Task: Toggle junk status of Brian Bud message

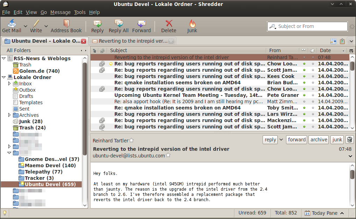Action: pos(313,83)
